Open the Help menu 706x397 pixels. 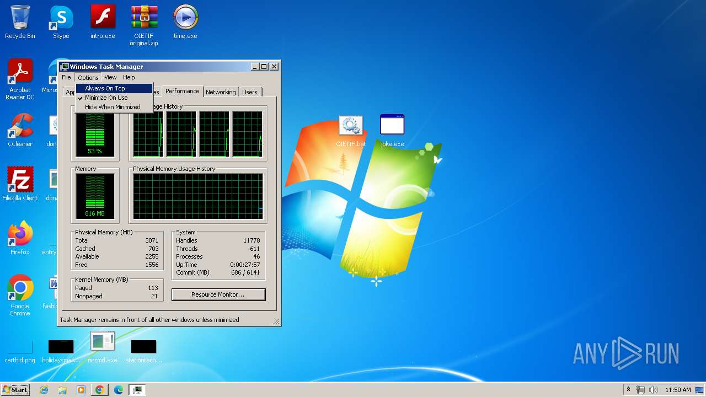[x=129, y=78]
